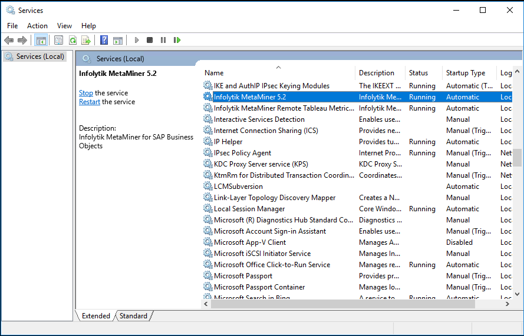
Task: Select the IPsec Policy Agent service name
Action: [242, 153]
